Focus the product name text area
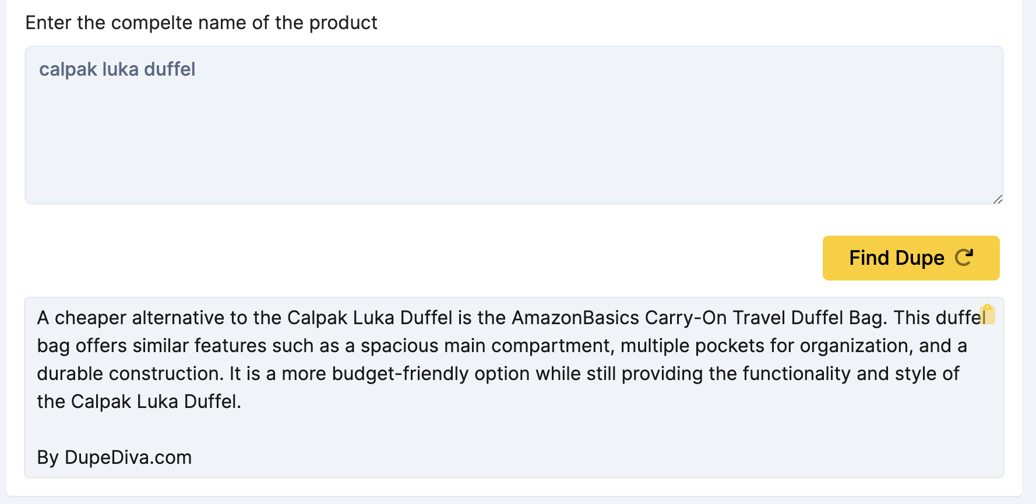The height and width of the screenshot is (504, 1036). [514, 125]
